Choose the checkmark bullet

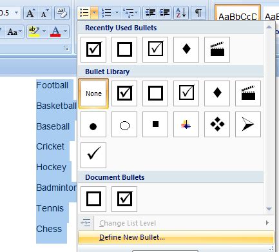click(x=93, y=155)
